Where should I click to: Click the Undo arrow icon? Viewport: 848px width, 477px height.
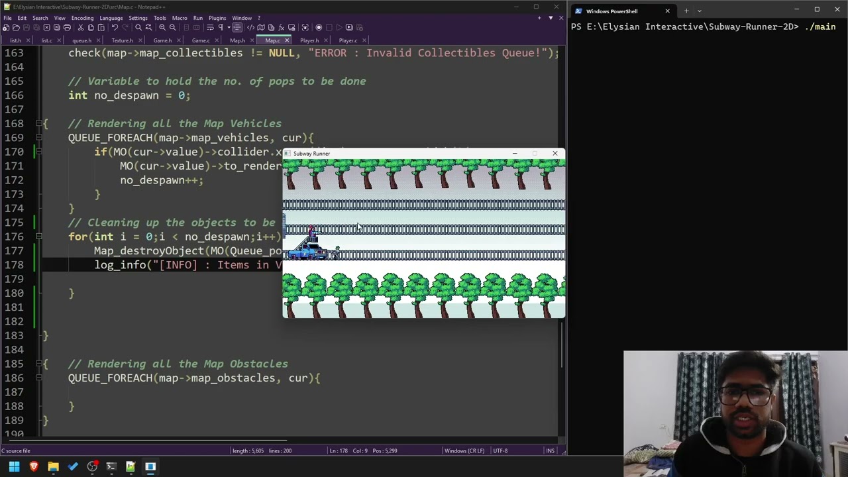pos(115,27)
